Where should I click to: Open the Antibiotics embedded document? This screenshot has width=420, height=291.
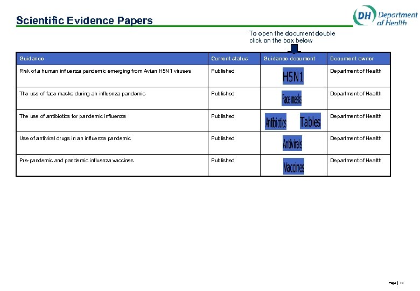click(276, 121)
